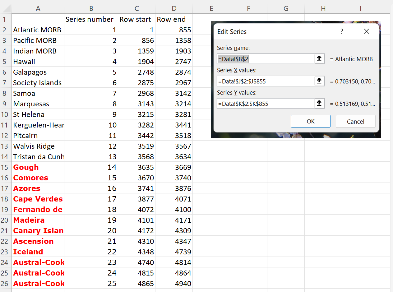Collapse dialog via Series name range selector icon

319,59
